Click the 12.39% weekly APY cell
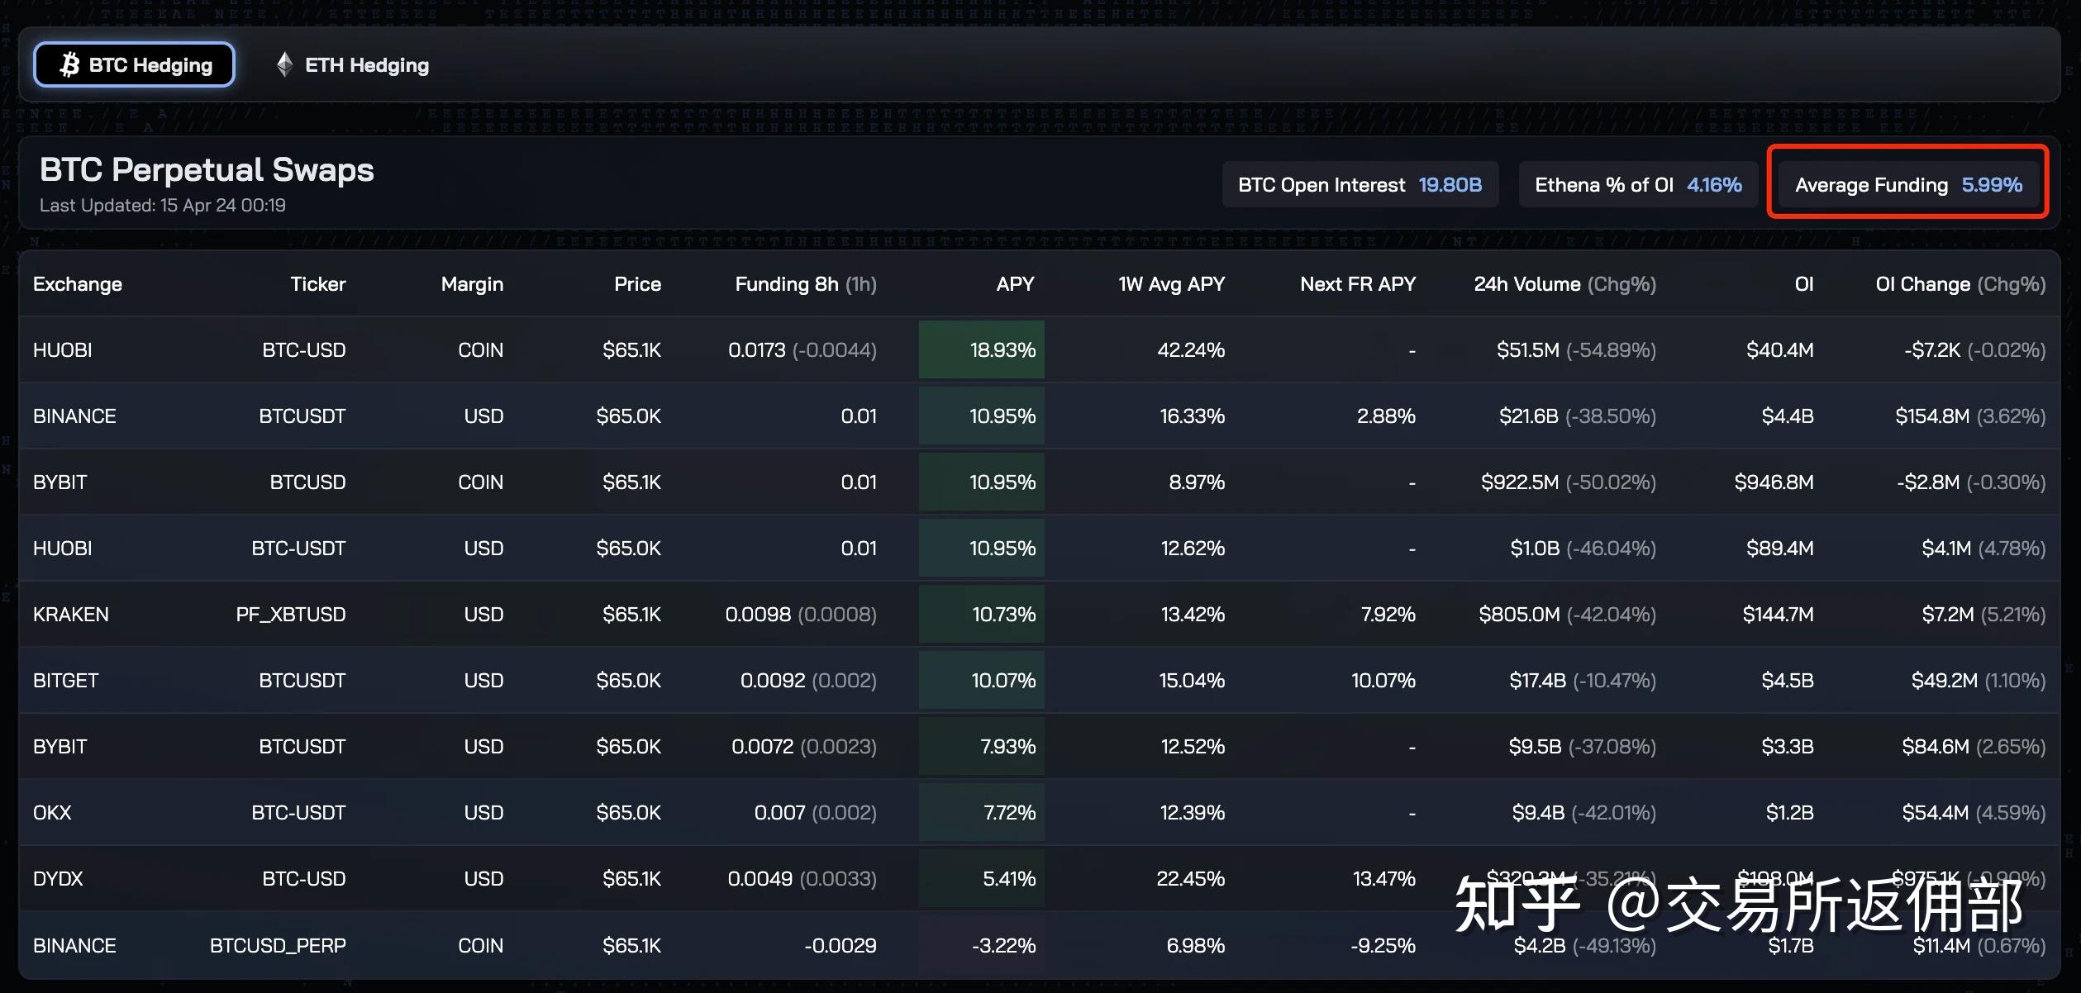The width and height of the screenshot is (2081, 993). point(1193,813)
